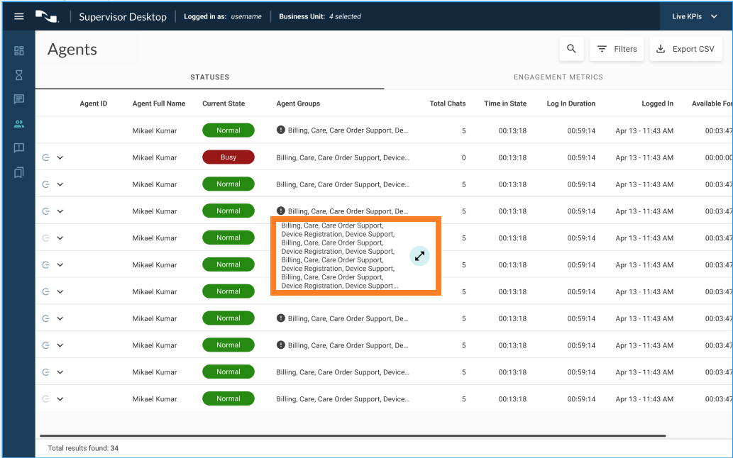Expand the last agent row chevron

[x=60, y=399]
